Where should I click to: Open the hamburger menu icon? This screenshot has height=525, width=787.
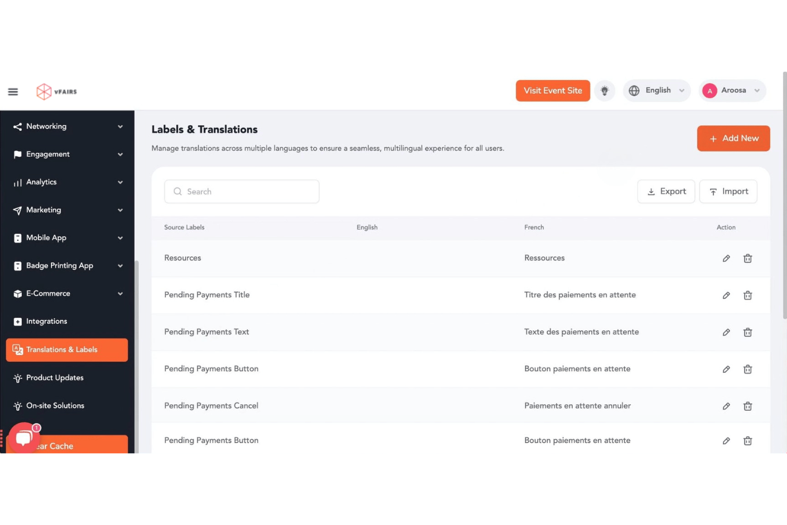(13, 91)
